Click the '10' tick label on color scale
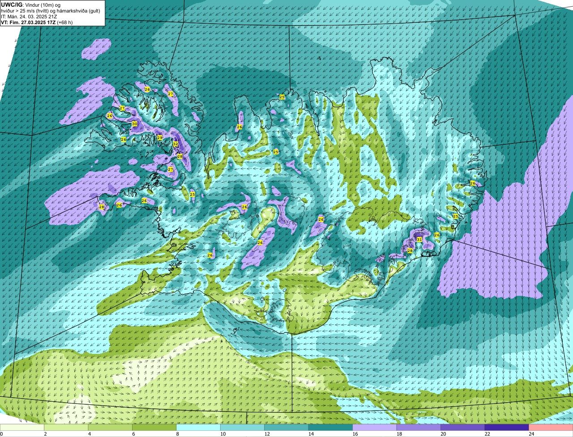 click(222, 434)
